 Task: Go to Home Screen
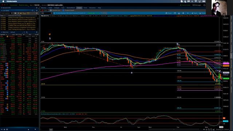185,5
